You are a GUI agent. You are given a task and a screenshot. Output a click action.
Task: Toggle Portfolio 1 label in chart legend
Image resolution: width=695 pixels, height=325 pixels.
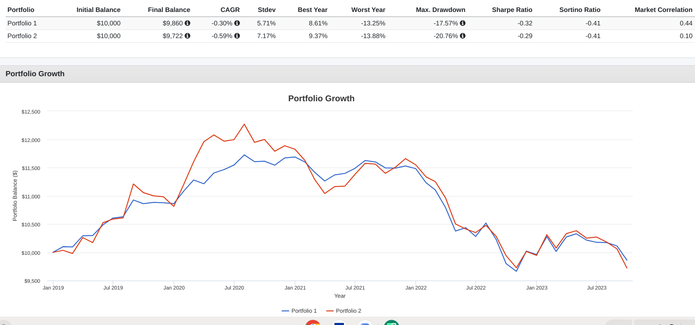coord(304,311)
